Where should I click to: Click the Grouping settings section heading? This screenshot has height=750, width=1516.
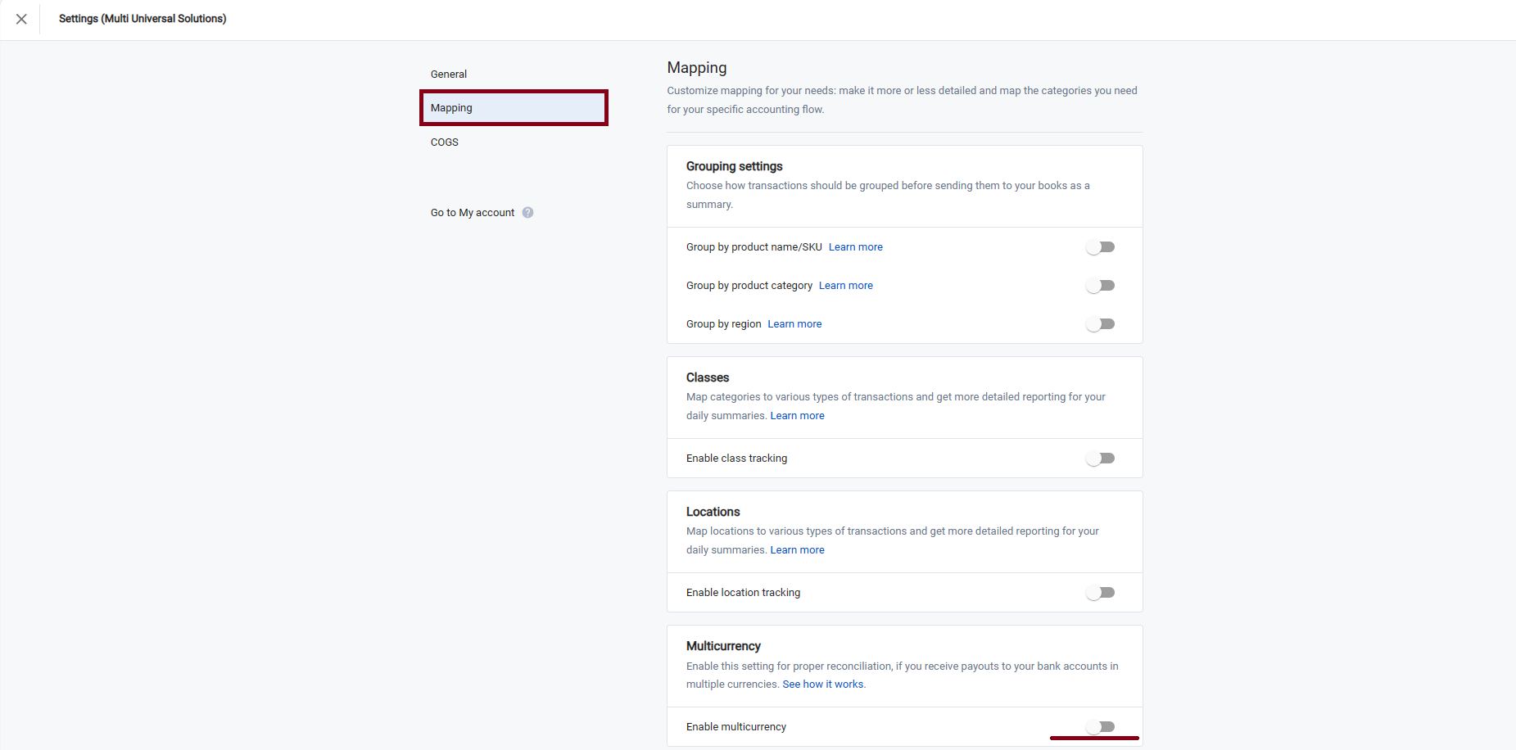pyautogui.click(x=734, y=166)
